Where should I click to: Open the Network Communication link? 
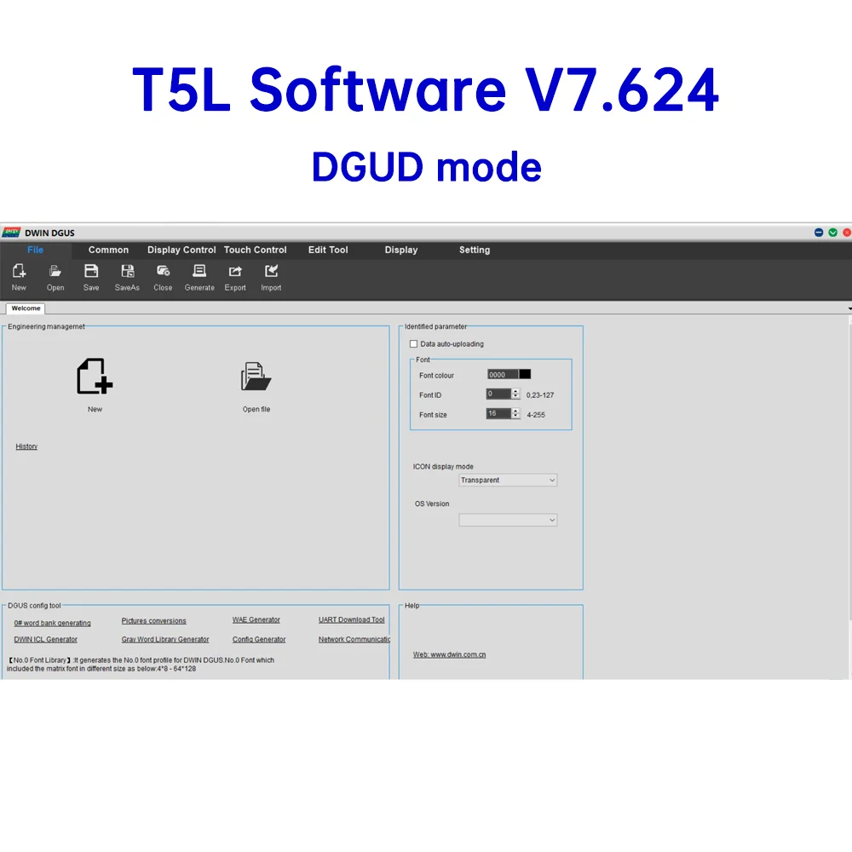(354, 640)
